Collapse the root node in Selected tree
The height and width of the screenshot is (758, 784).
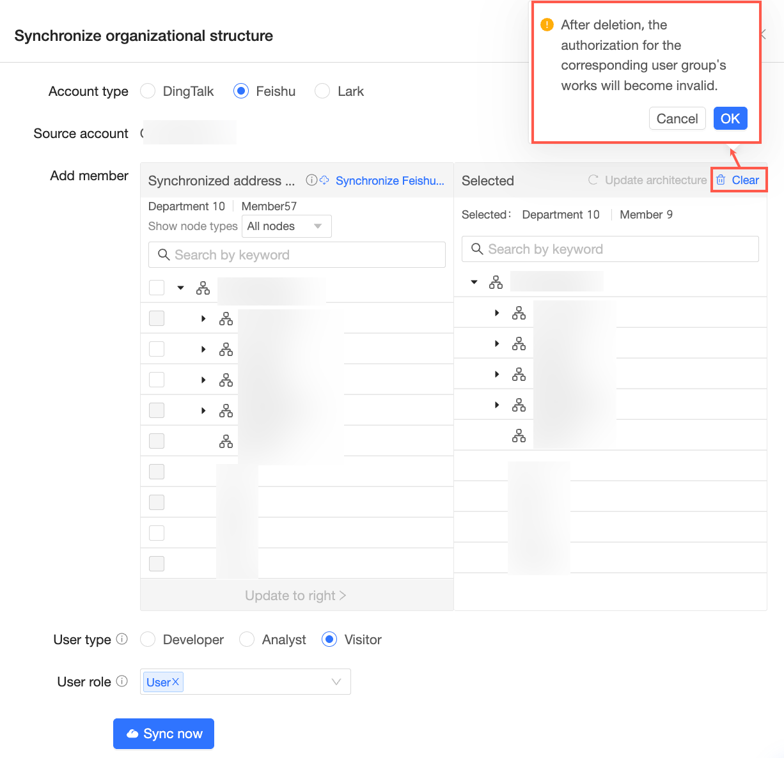point(474,282)
